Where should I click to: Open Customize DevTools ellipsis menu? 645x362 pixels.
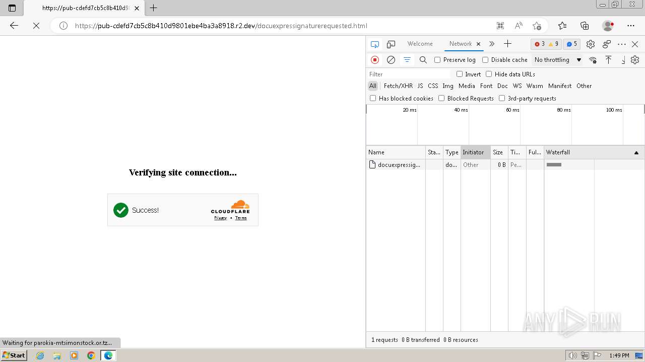[x=622, y=44]
